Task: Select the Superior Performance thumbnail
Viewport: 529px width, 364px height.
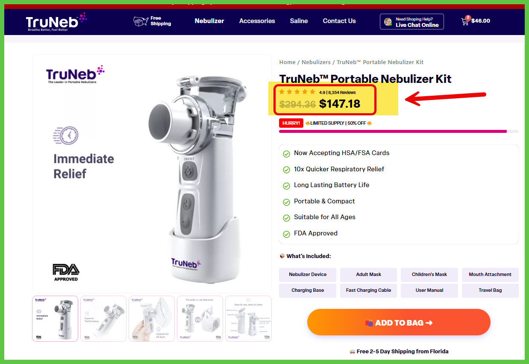Action: (x=103, y=319)
